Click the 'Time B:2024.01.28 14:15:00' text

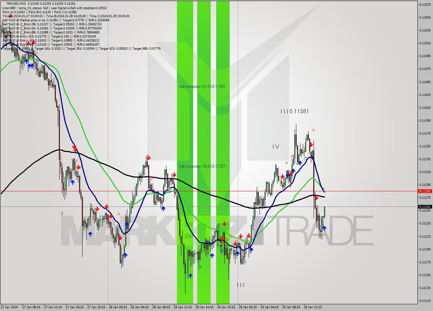[x=66, y=16]
